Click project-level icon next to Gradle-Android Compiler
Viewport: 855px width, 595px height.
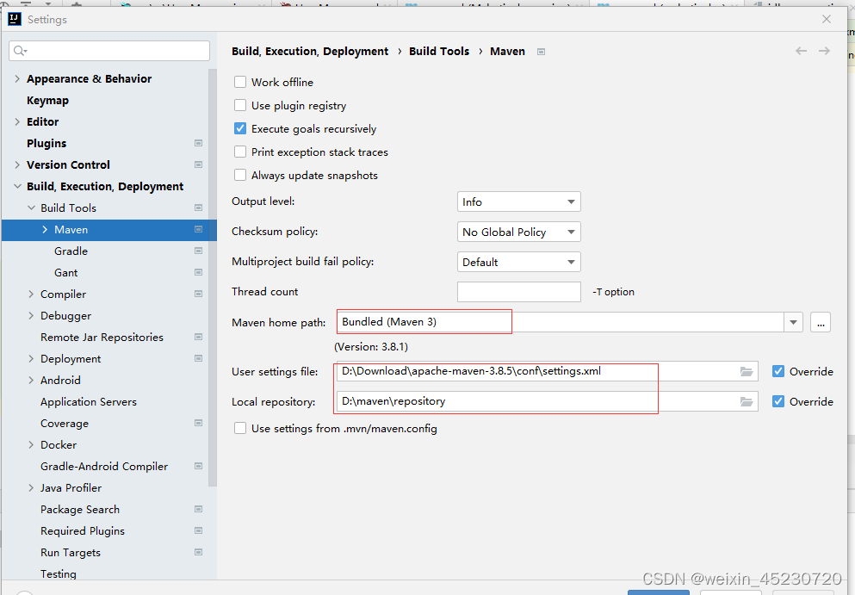click(x=199, y=467)
